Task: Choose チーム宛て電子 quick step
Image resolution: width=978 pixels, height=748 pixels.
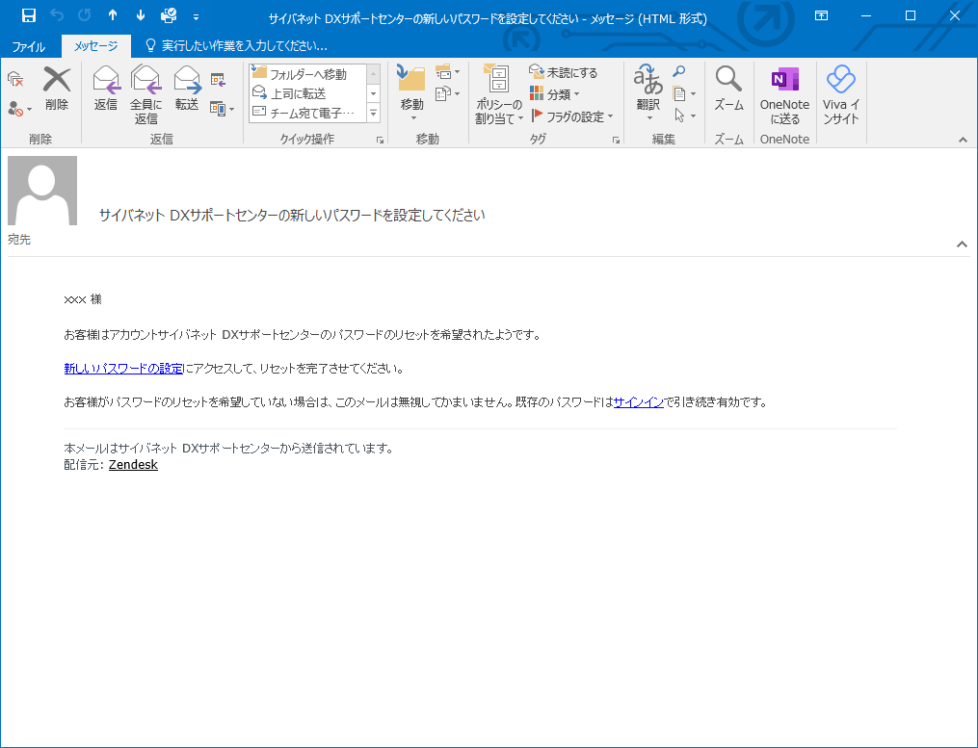Action: (x=307, y=113)
